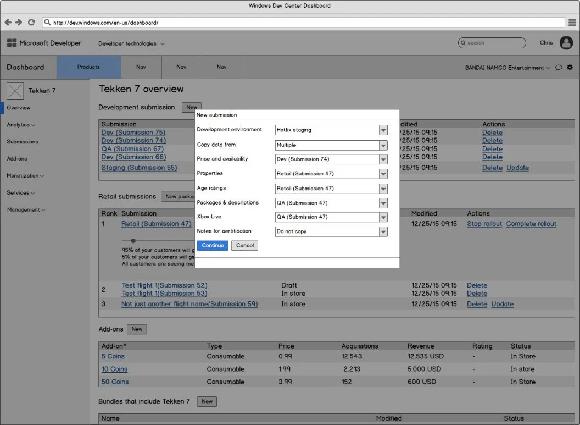The width and height of the screenshot is (580, 425).
Task: Expand Services in sidebar
Action: click(21, 193)
